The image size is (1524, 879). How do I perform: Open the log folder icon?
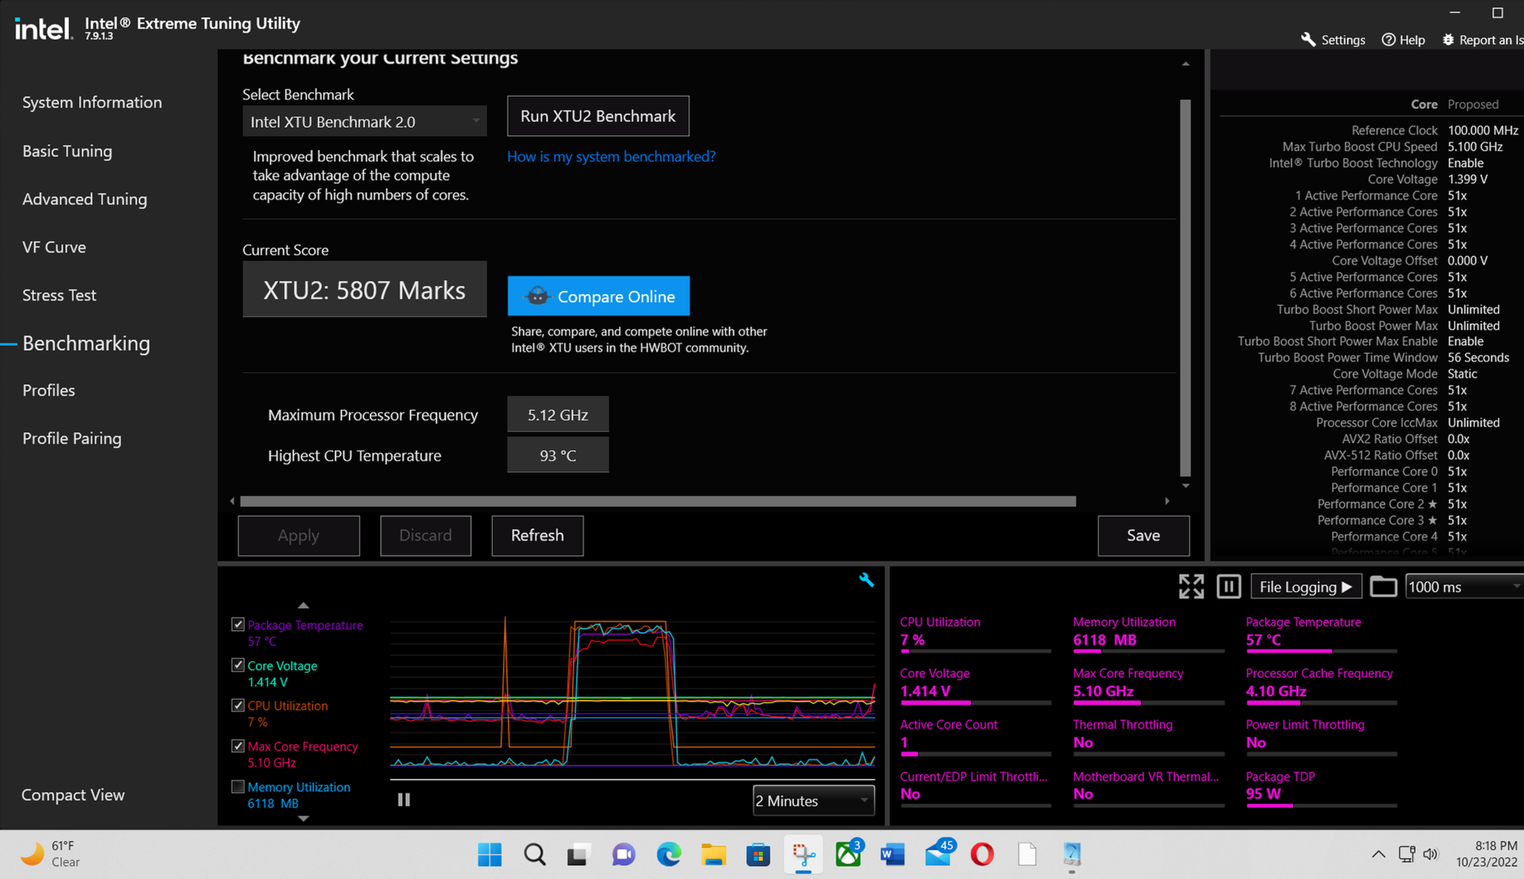pyautogui.click(x=1383, y=586)
